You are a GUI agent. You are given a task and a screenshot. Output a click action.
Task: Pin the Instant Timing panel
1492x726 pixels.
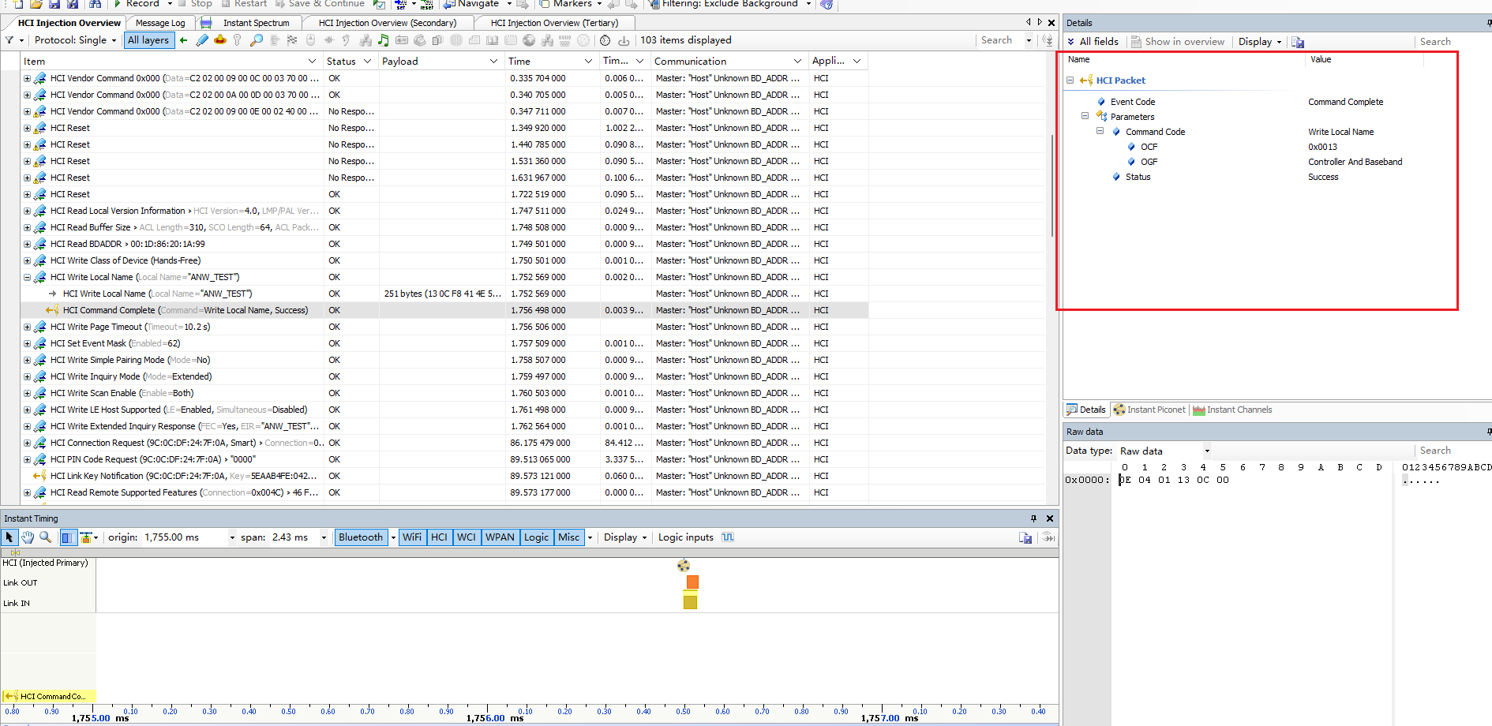(x=1033, y=518)
